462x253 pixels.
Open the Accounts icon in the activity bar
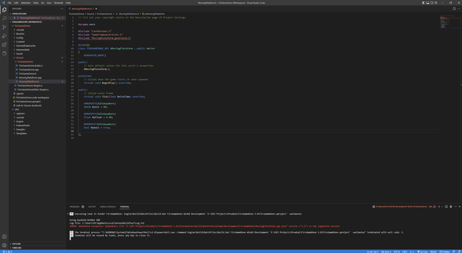tap(4, 236)
